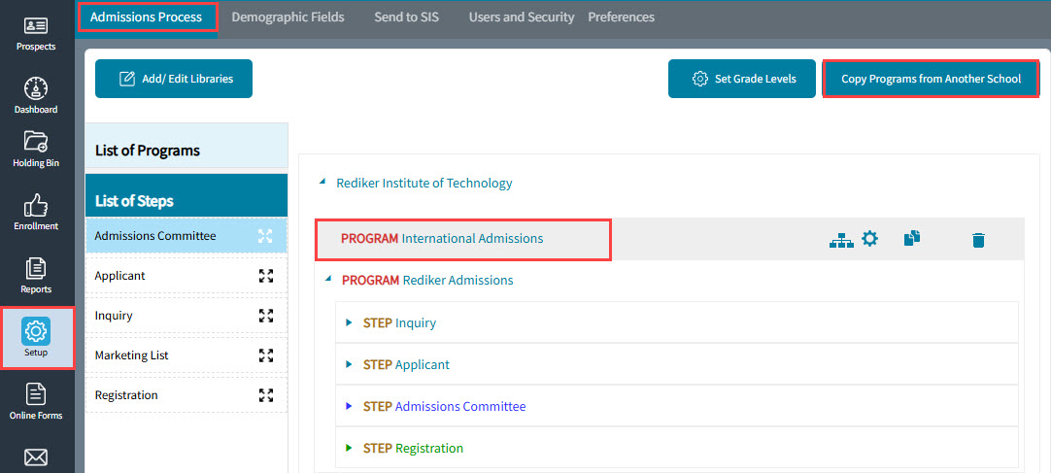Click expand arrows icon beside Admissions Committee step
Viewport: 1051px width, 473px height.
pos(266,236)
